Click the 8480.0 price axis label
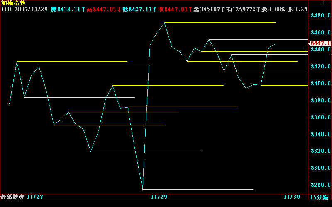The height and width of the screenshot is (207, 332). pos(320,15)
